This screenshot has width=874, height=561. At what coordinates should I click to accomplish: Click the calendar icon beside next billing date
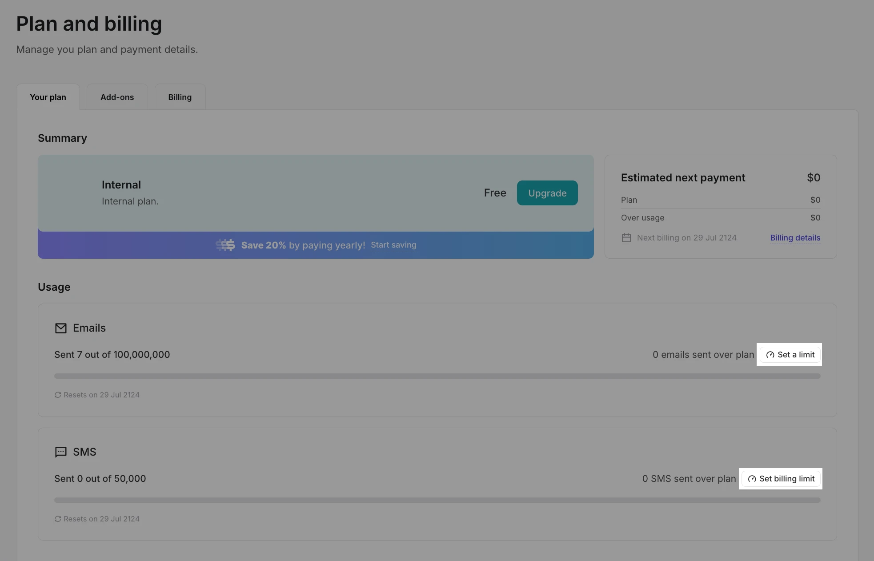click(x=626, y=238)
